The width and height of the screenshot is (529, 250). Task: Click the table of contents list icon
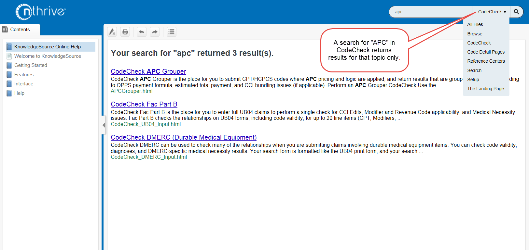pos(171,32)
